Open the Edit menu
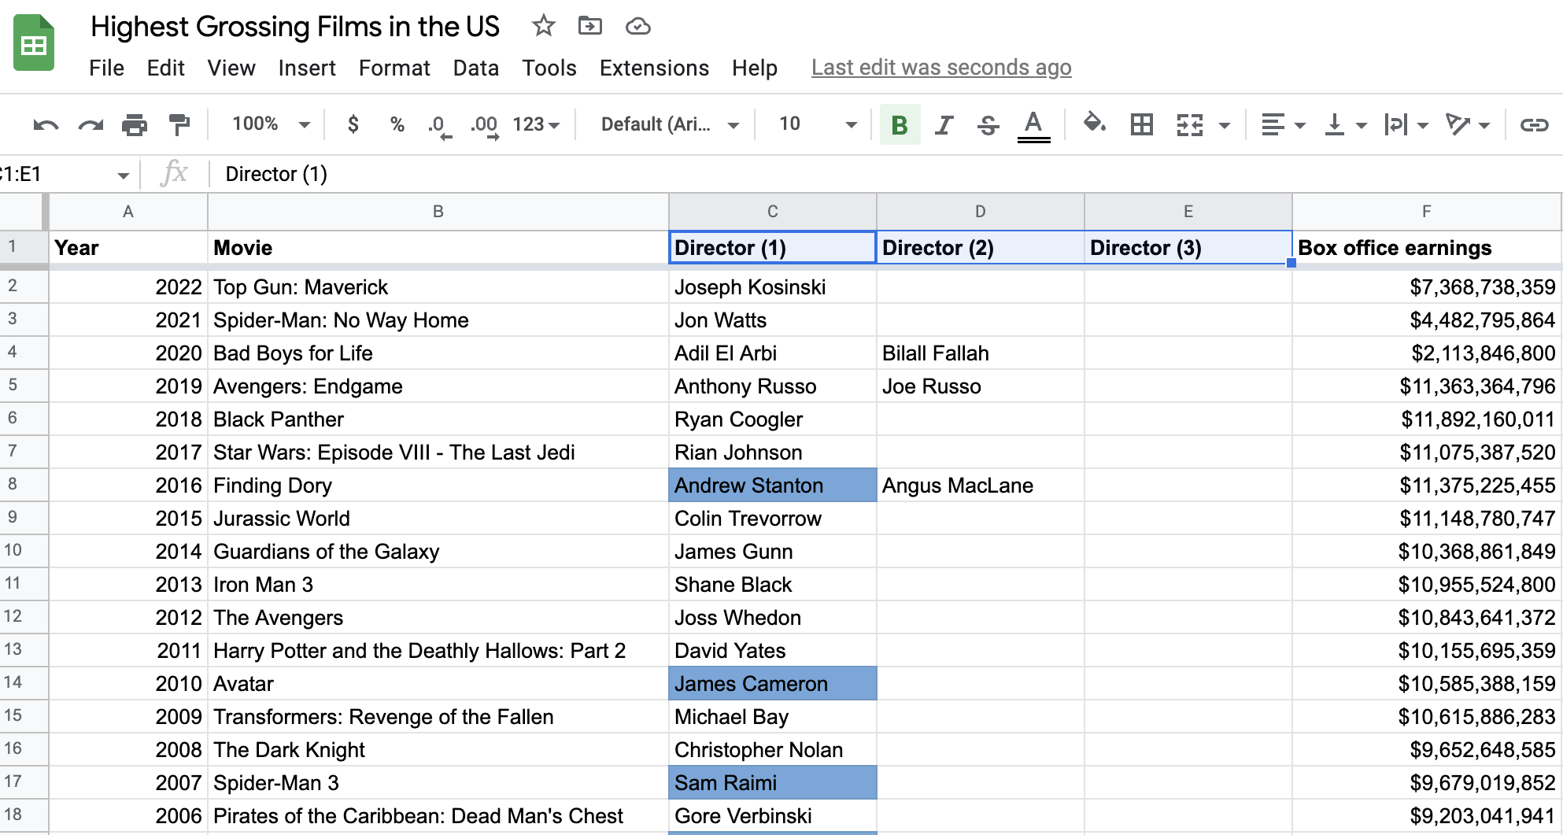The height and width of the screenshot is (835, 1563). 165,68
